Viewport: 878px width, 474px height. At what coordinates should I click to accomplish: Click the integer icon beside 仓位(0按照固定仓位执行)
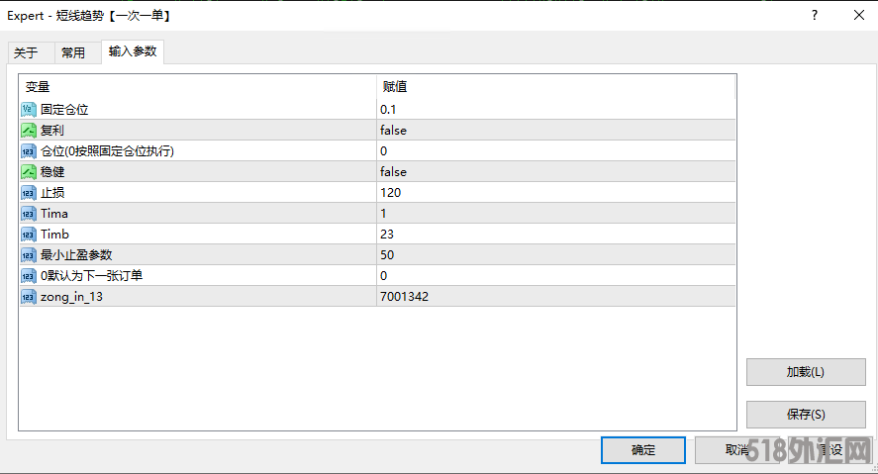[29, 151]
